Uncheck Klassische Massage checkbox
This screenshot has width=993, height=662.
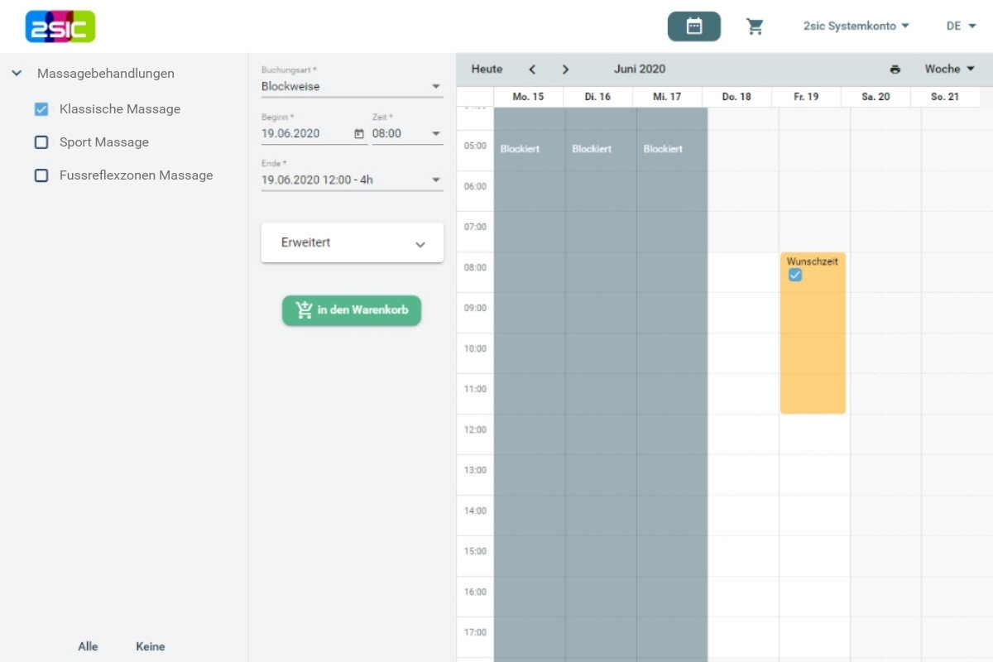[x=41, y=109]
